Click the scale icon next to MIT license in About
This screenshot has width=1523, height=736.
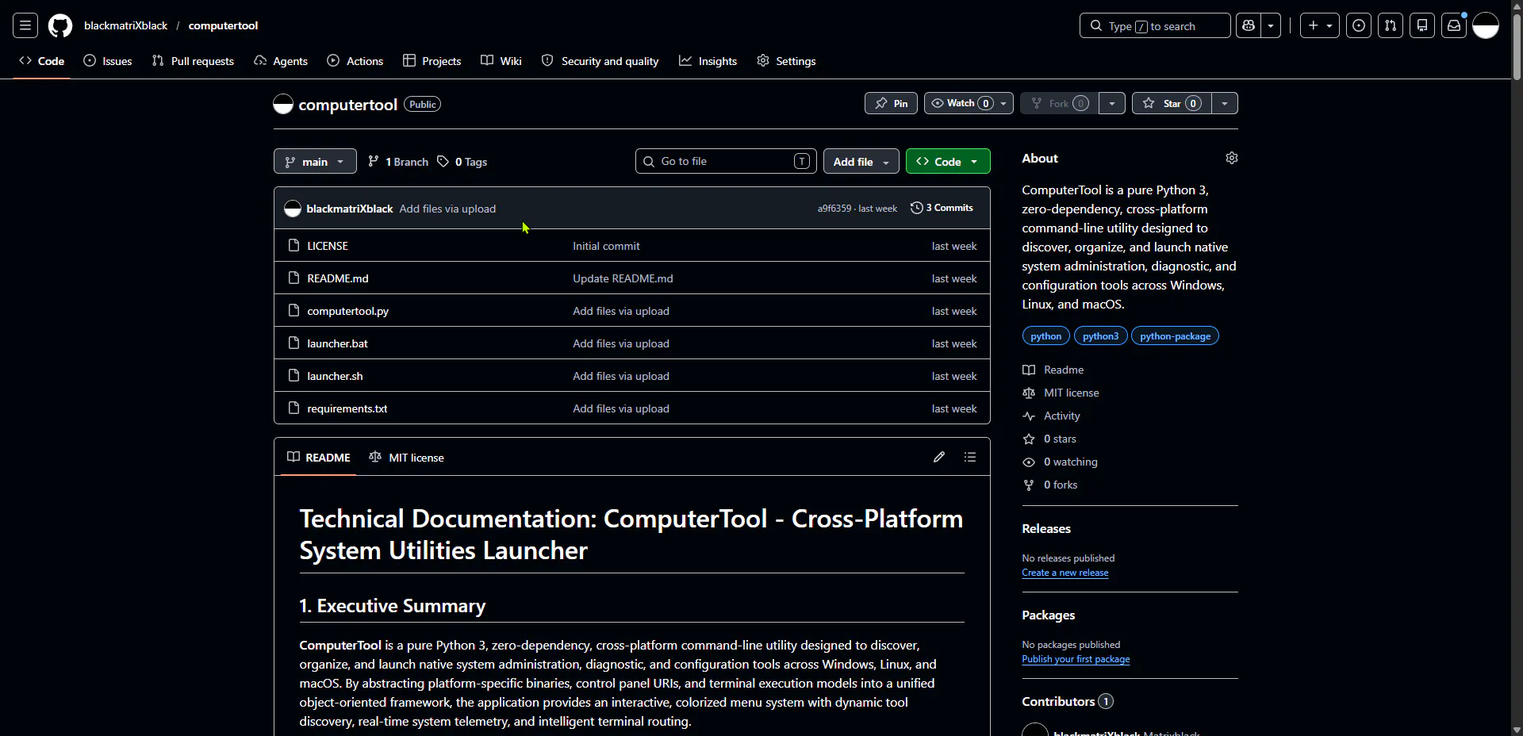(x=1029, y=393)
